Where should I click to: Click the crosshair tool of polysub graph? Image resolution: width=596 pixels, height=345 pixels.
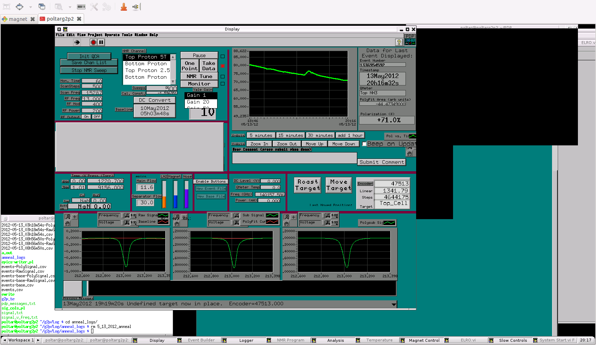click(293, 217)
